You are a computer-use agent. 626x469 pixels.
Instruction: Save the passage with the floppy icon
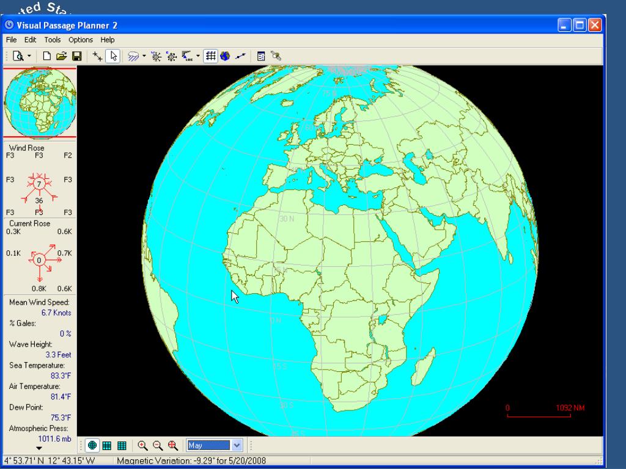77,56
